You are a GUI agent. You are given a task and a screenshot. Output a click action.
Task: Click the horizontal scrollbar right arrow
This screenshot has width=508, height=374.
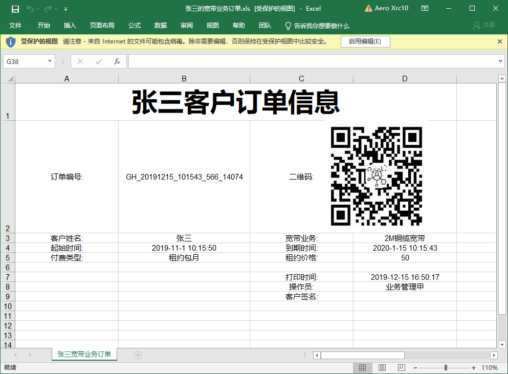[x=494, y=355]
